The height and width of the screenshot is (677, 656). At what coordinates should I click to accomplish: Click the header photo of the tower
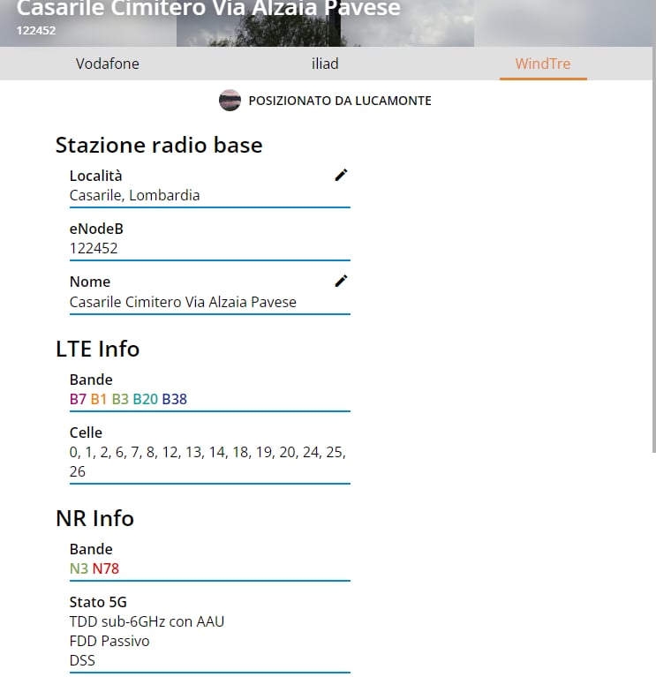pos(325,23)
